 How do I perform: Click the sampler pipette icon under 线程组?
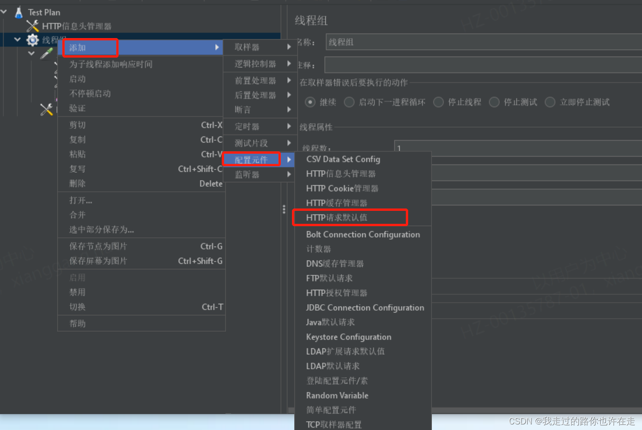(x=46, y=54)
